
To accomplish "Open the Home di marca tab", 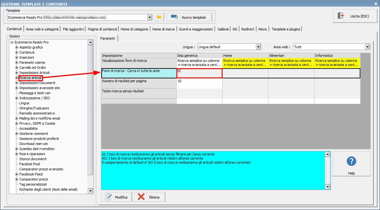I will (163, 29).
